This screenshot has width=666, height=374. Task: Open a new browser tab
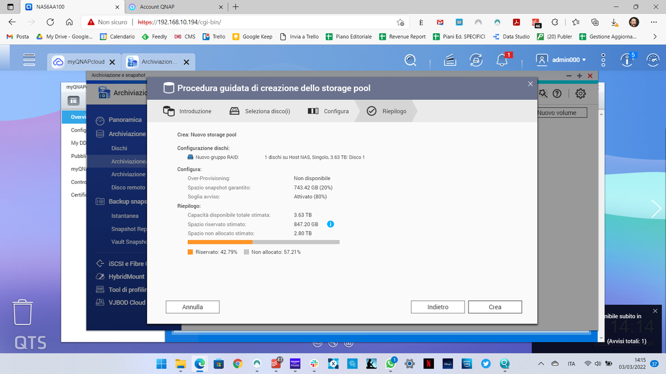[x=236, y=7]
